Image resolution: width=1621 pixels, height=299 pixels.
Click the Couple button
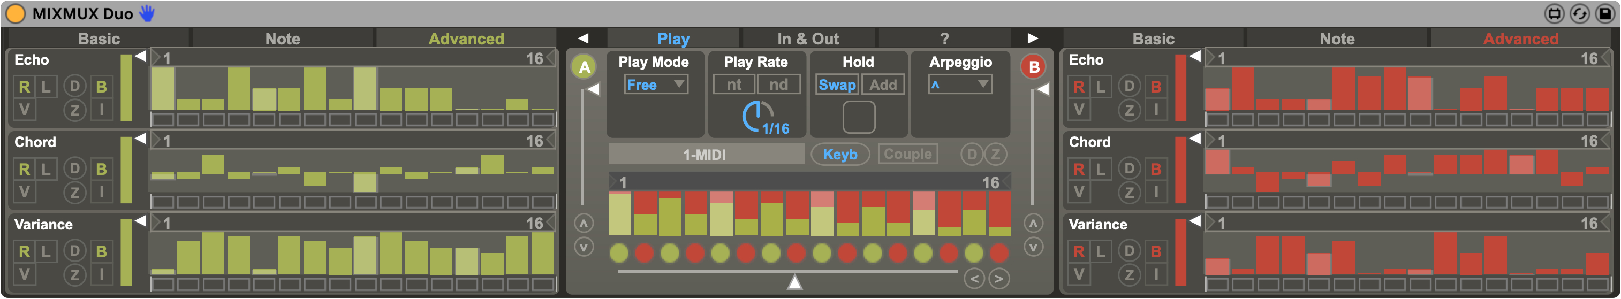click(x=907, y=154)
